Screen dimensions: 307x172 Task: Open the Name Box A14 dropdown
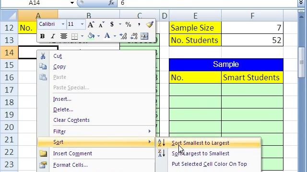72,3
